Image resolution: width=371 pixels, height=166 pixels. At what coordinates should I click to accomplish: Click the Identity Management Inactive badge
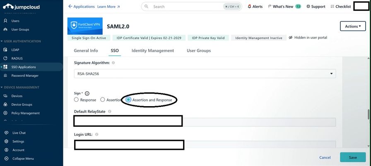(x=259, y=38)
